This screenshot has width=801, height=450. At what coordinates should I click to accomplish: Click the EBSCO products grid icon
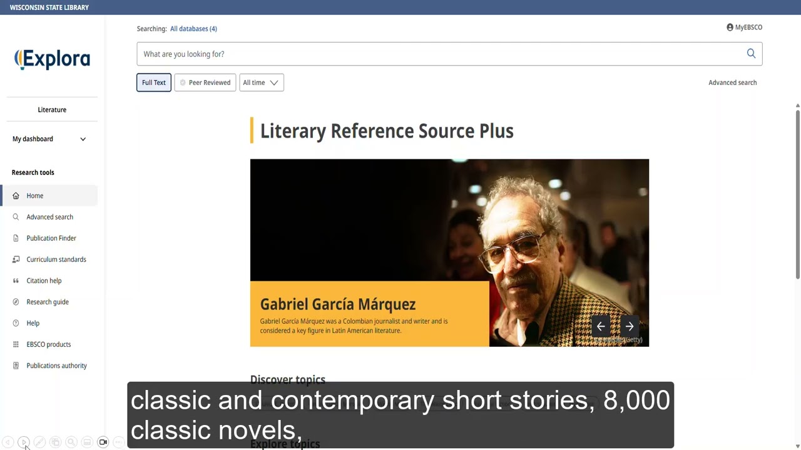[x=16, y=344]
